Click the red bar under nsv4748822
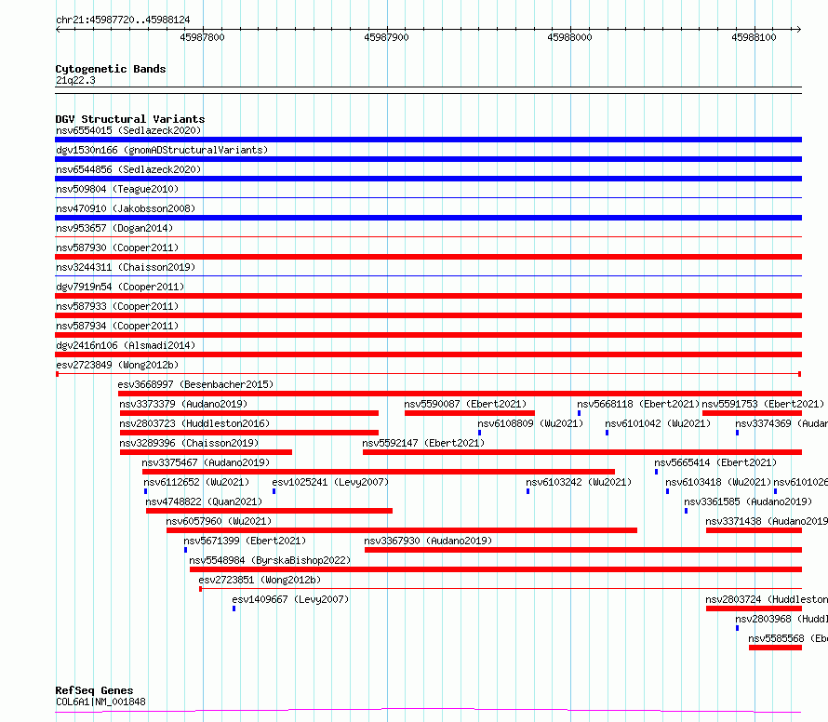The image size is (828, 722). pyautogui.click(x=269, y=511)
